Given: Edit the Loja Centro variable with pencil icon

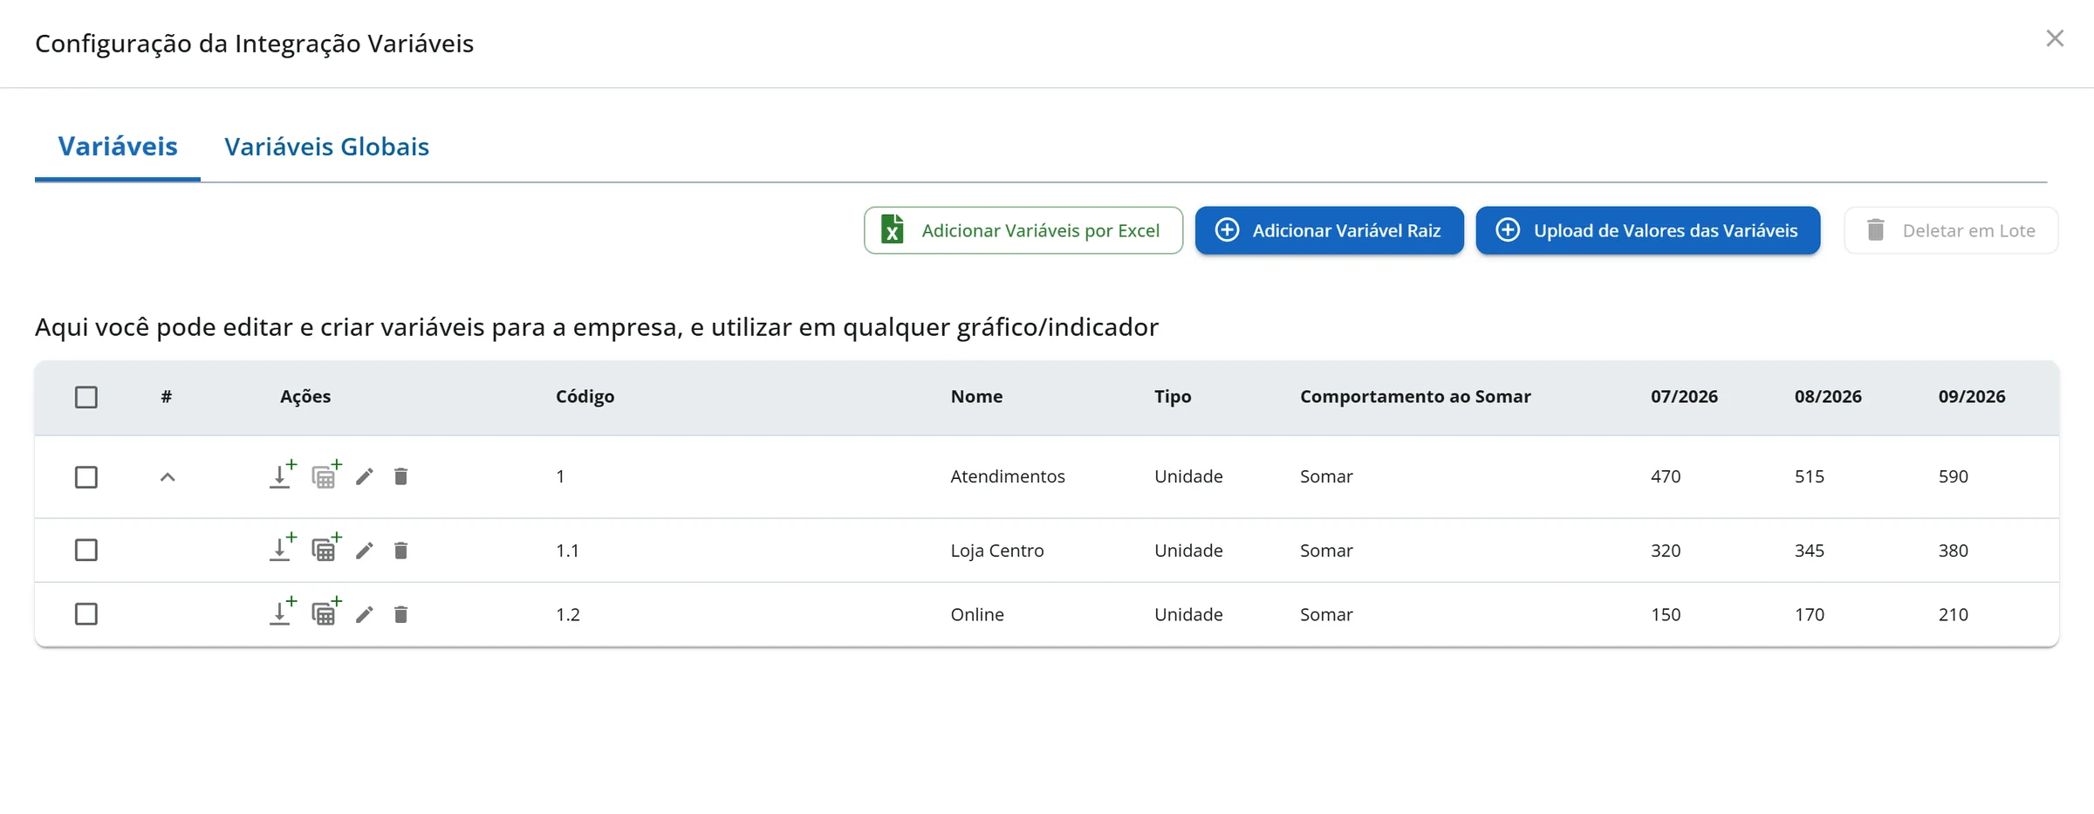Looking at the screenshot, I should point(365,551).
